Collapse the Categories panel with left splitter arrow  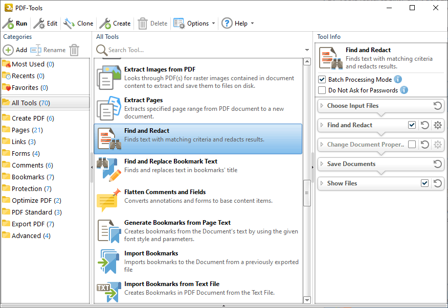tap(92, 167)
